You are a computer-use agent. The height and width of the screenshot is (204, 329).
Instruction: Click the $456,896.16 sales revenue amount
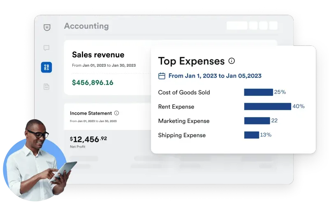(93, 82)
